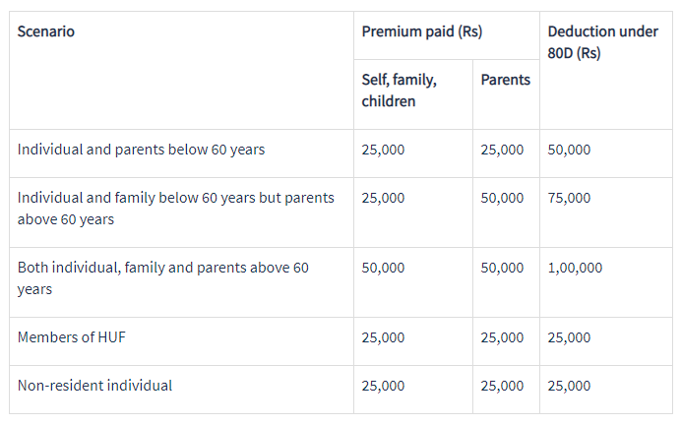Viewport: 681px width, 425px height.
Task: Click the parents premium in the 1,00,000 deduction row
Action: click(x=502, y=268)
